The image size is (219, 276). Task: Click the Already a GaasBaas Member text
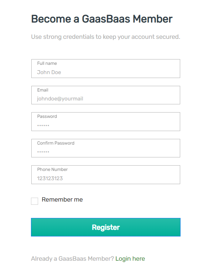[x=72, y=259]
